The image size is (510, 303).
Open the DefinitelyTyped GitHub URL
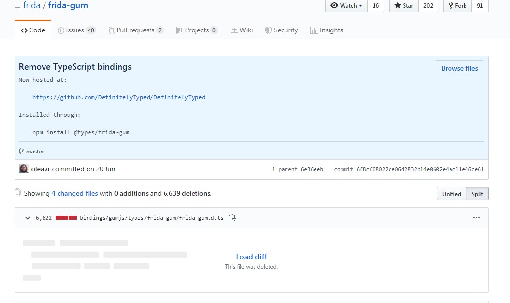pyautogui.click(x=119, y=97)
